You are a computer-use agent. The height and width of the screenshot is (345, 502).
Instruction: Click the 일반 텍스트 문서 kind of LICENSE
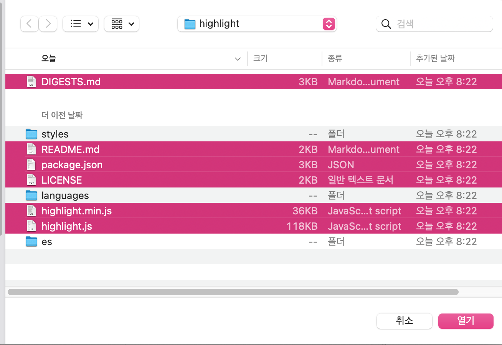click(x=360, y=180)
